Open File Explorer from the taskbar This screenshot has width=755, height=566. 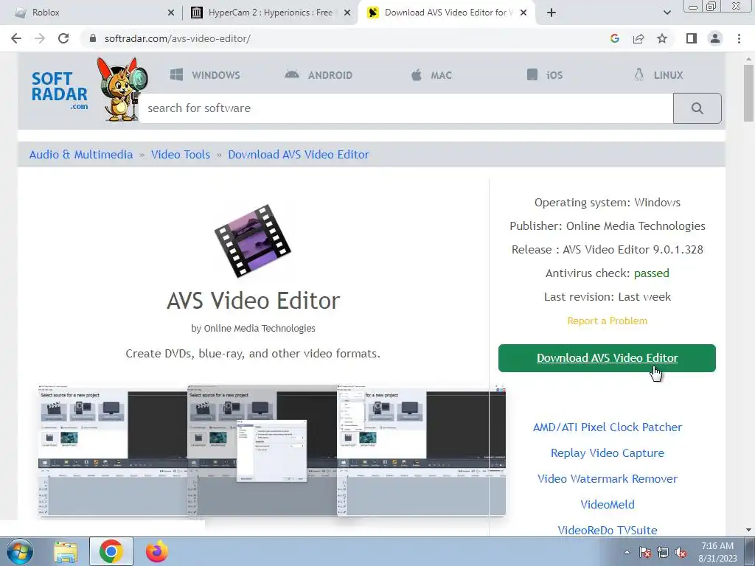point(66,551)
